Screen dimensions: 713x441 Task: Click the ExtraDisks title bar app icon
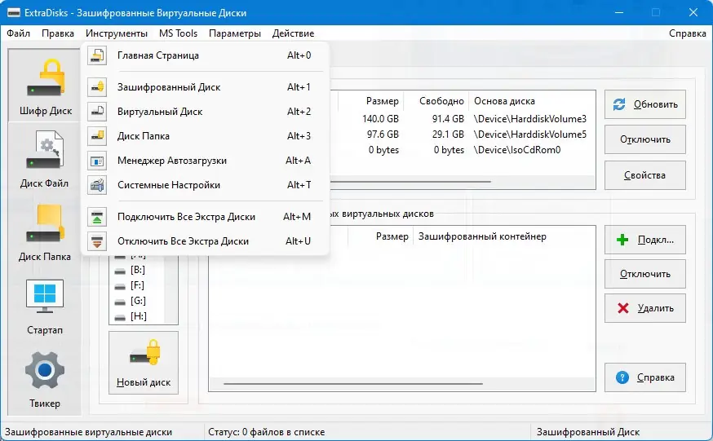coord(14,13)
